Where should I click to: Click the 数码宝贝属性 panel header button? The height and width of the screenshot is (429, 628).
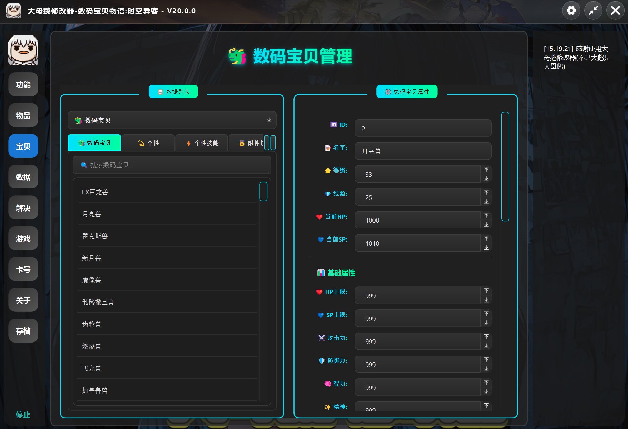pyautogui.click(x=407, y=92)
